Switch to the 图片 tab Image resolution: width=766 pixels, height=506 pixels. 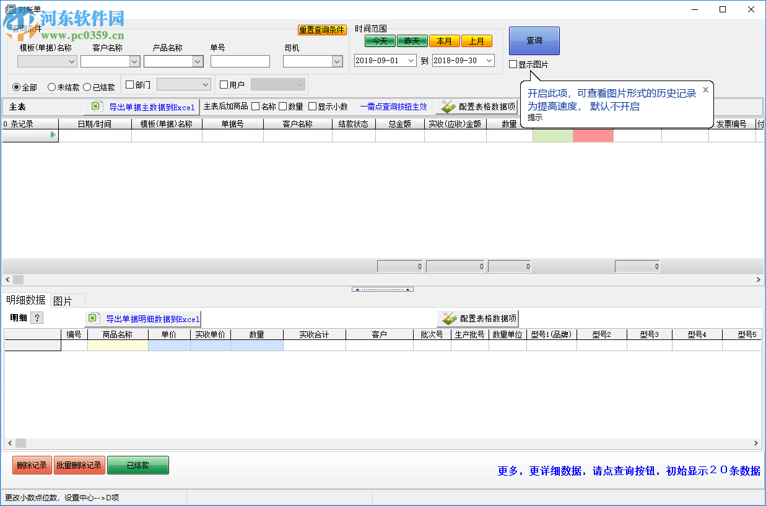pos(67,300)
